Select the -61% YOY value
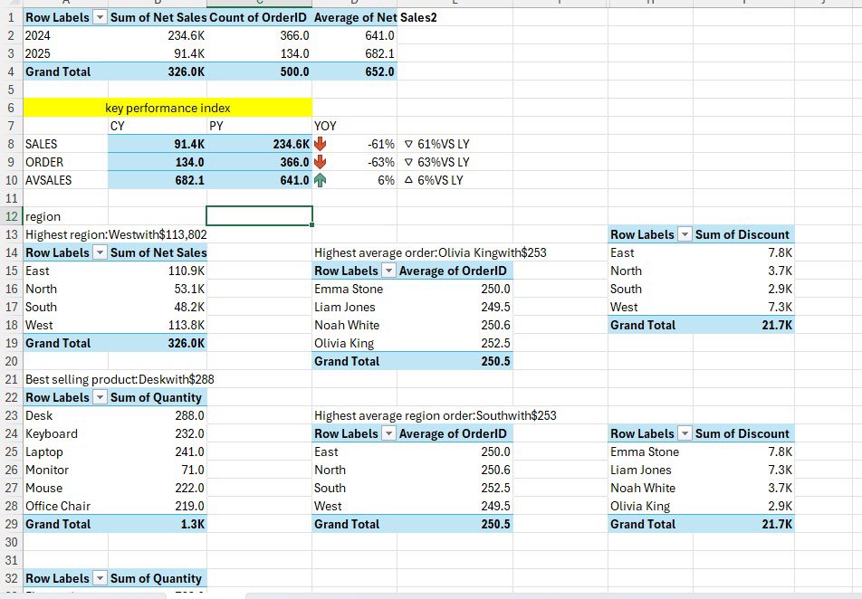 (355, 144)
